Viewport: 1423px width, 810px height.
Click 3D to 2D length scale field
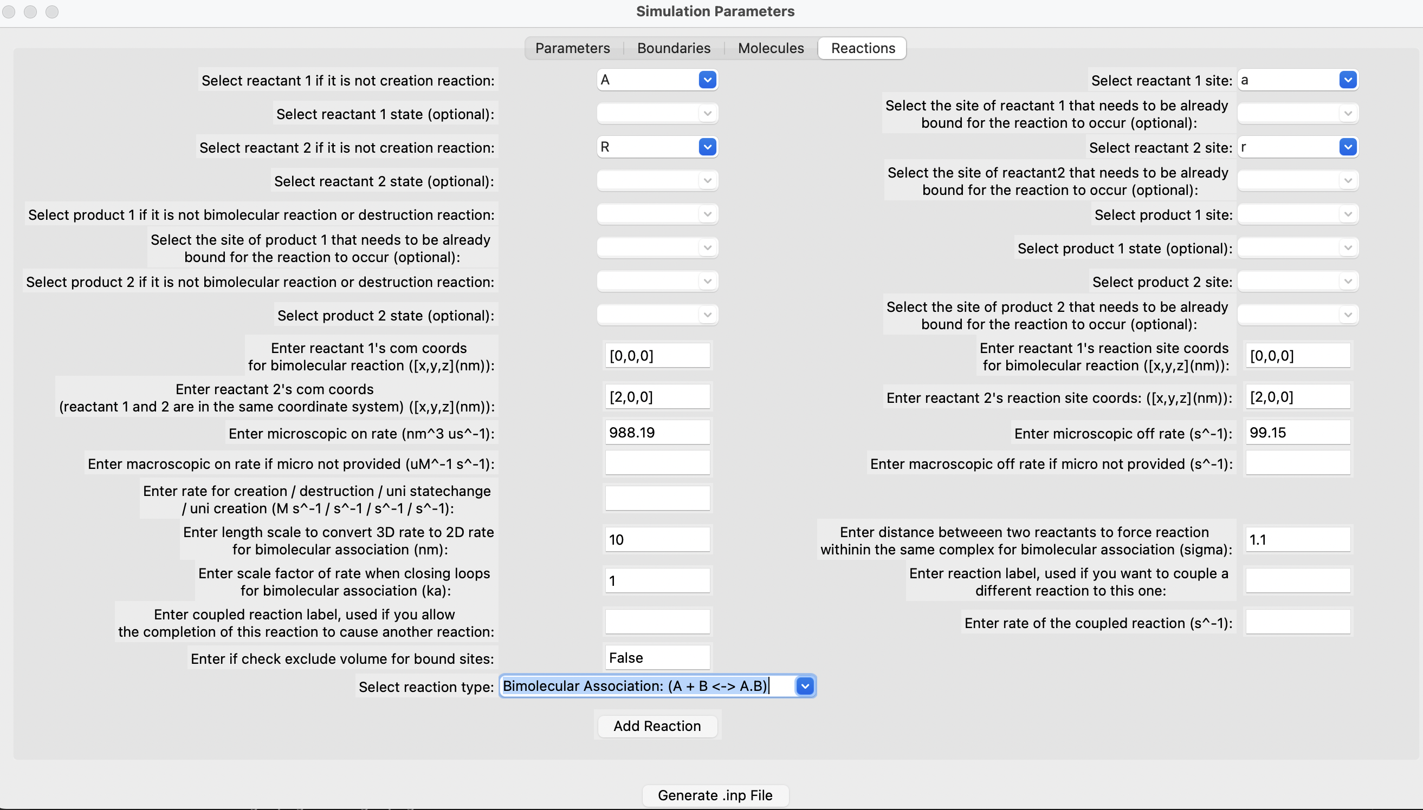click(x=657, y=540)
